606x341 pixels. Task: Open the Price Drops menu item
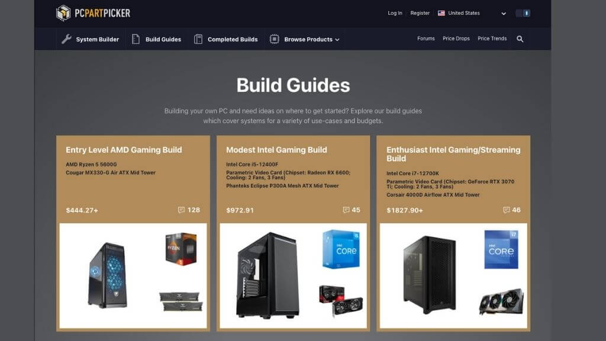point(456,38)
